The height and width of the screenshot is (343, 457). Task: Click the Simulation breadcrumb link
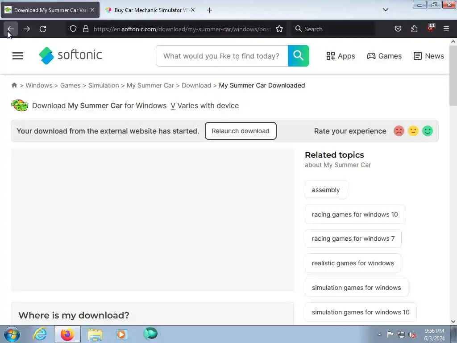click(104, 85)
